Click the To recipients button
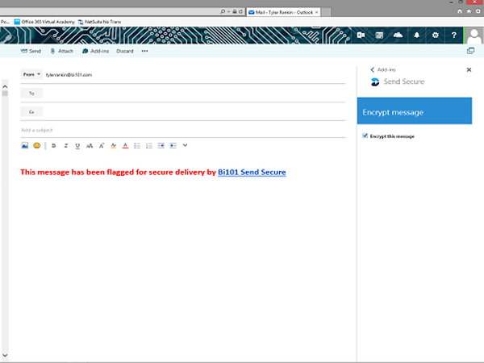Viewport: 484px width, 363px height. tap(31, 94)
